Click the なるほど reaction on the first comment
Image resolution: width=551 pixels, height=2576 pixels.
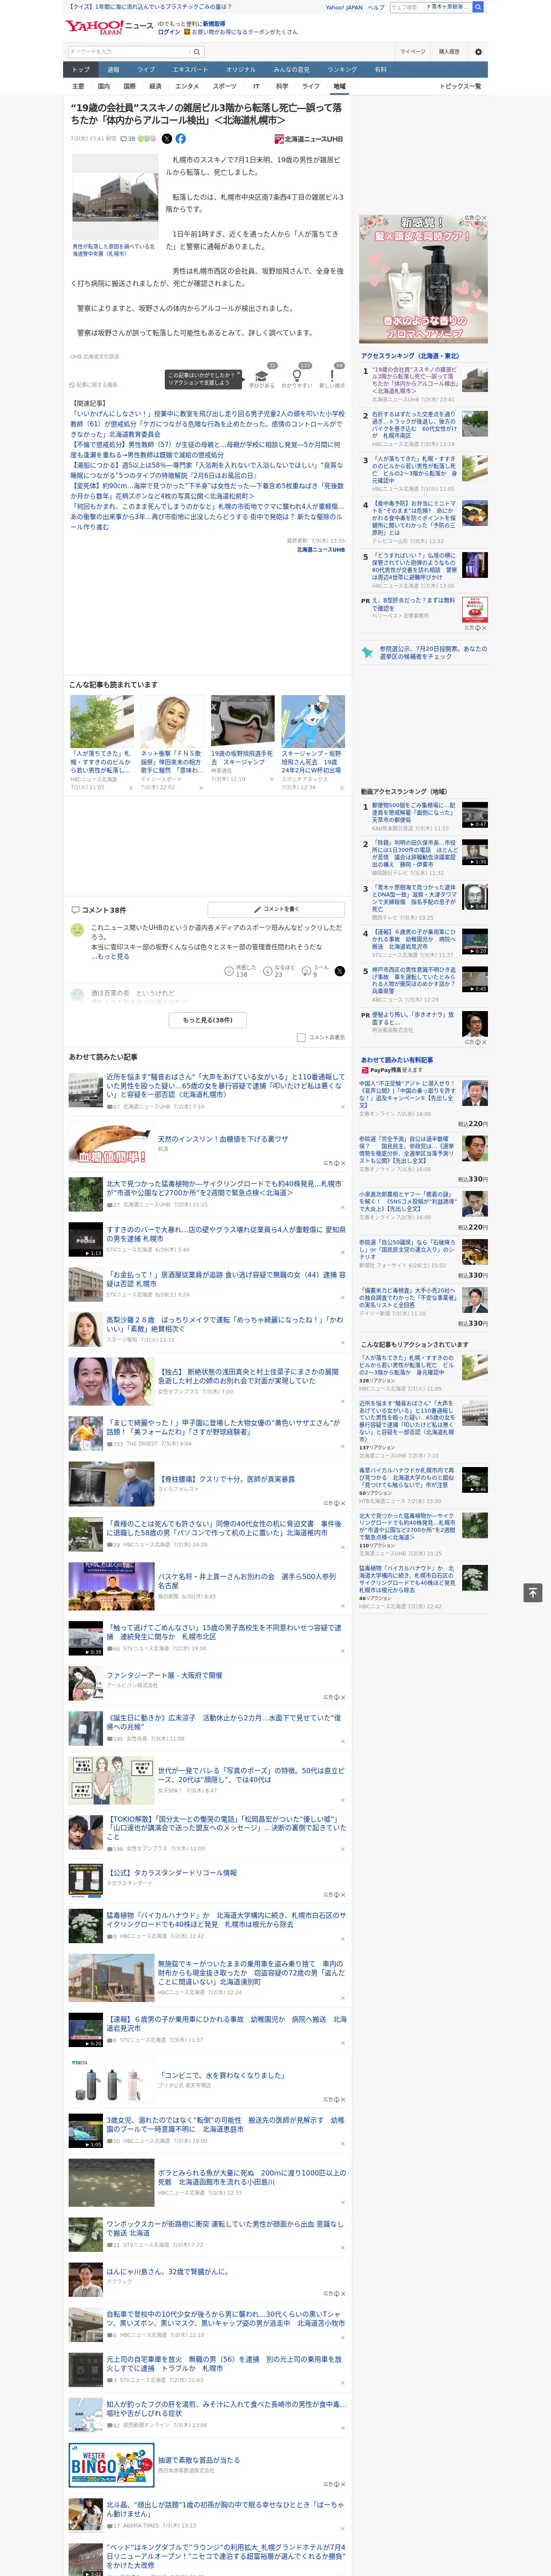(x=279, y=971)
